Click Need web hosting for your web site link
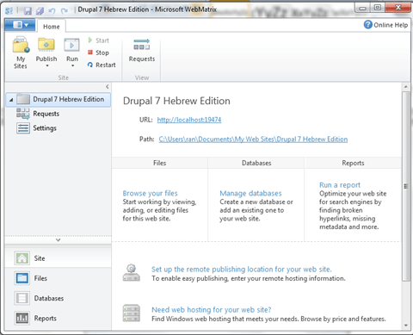 click(212, 310)
